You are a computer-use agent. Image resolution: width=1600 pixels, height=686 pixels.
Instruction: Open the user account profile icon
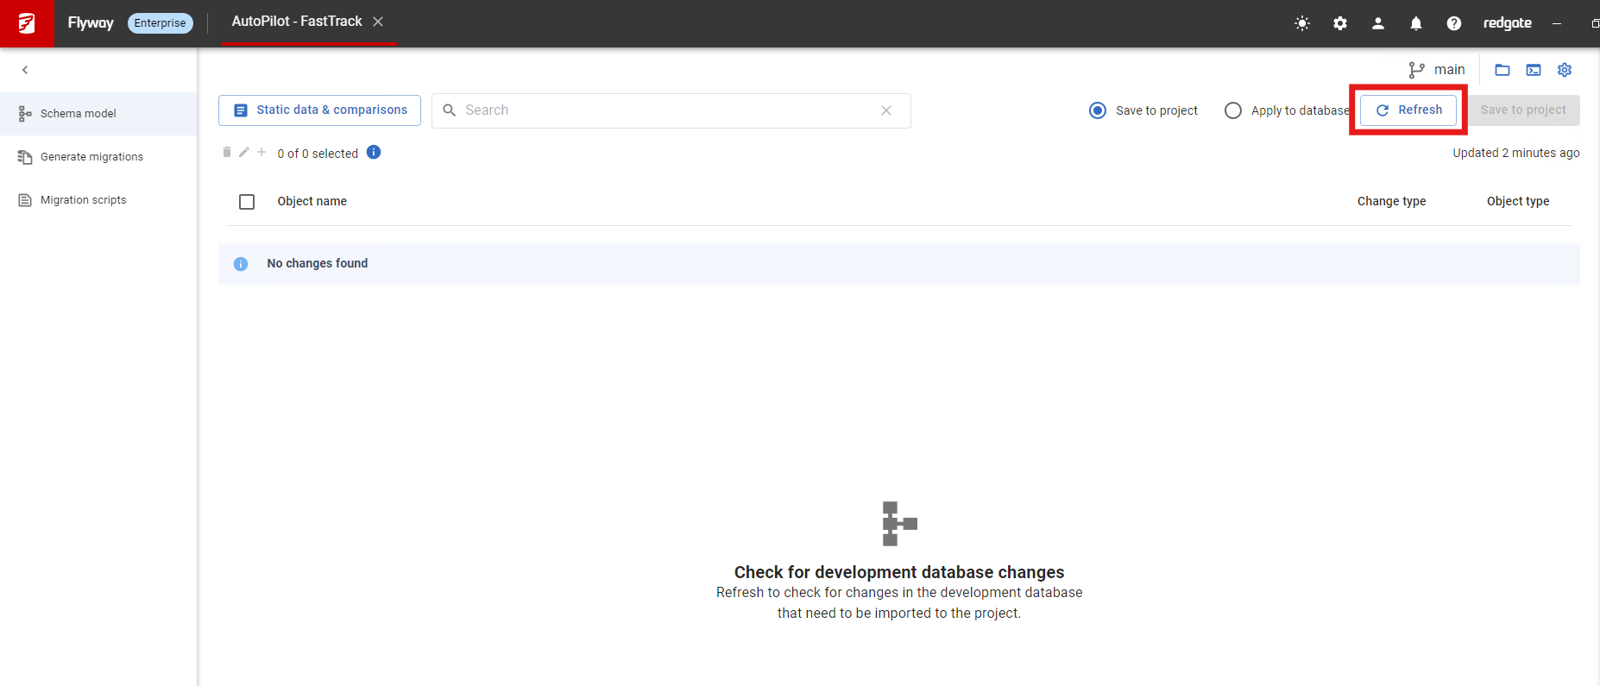tap(1378, 23)
